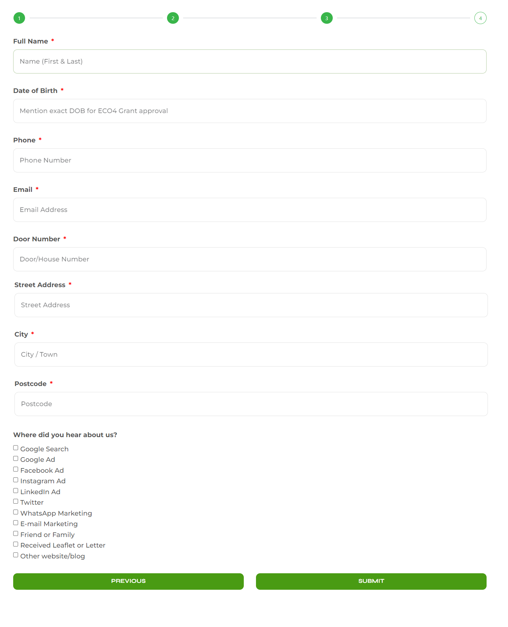Select the City / Town field
The width and height of the screenshot is (508, 627).
click(x=251, y=355)
